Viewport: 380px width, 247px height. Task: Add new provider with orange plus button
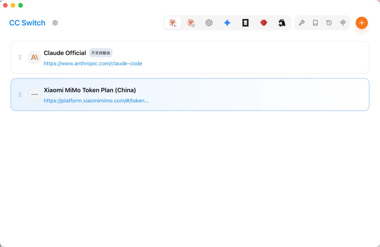coord(362,23)
